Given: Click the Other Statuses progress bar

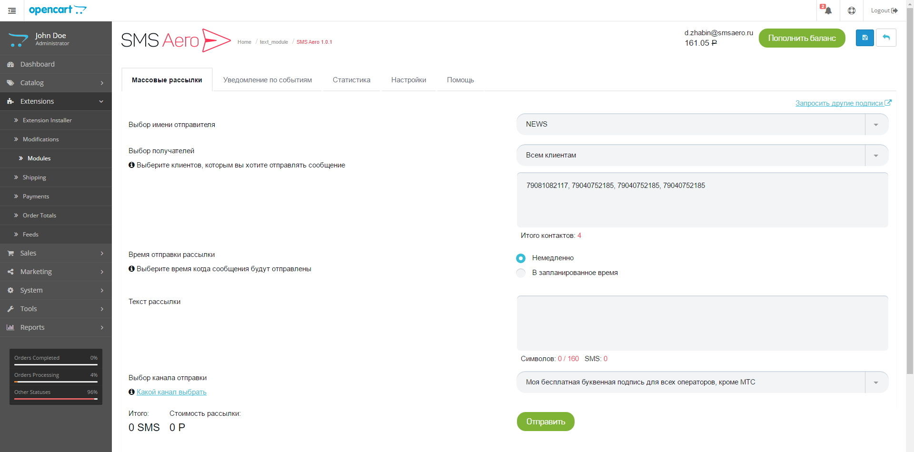Looking at the screenshot, I should click(x=56, y=399).
